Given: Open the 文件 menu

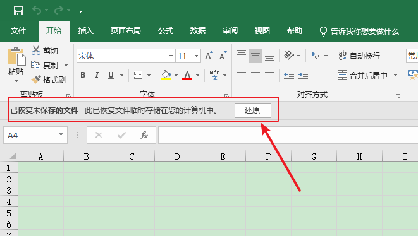Looking at the screenshot, I should click(18, 31).
